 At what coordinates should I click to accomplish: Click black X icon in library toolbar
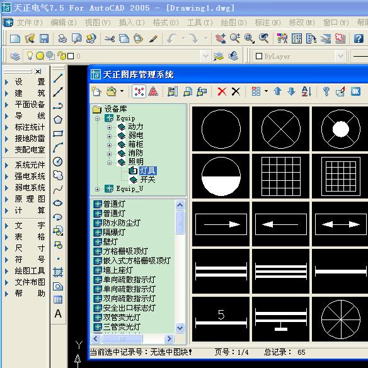(236, 91)
